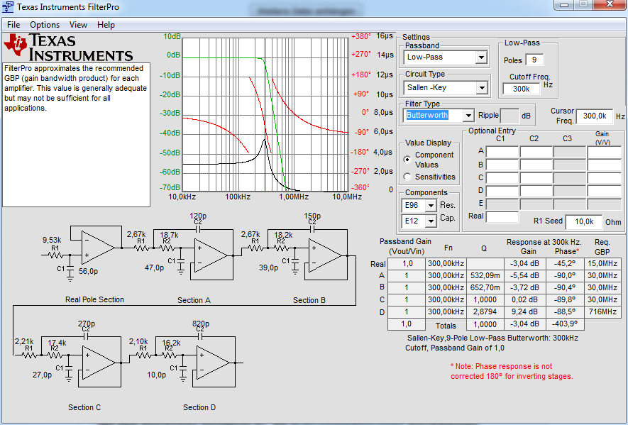This screenshot has height=425, width=628.
Task: Expand the Filter Type Butterworth dropdown
Action: click(x=468, y=116)
